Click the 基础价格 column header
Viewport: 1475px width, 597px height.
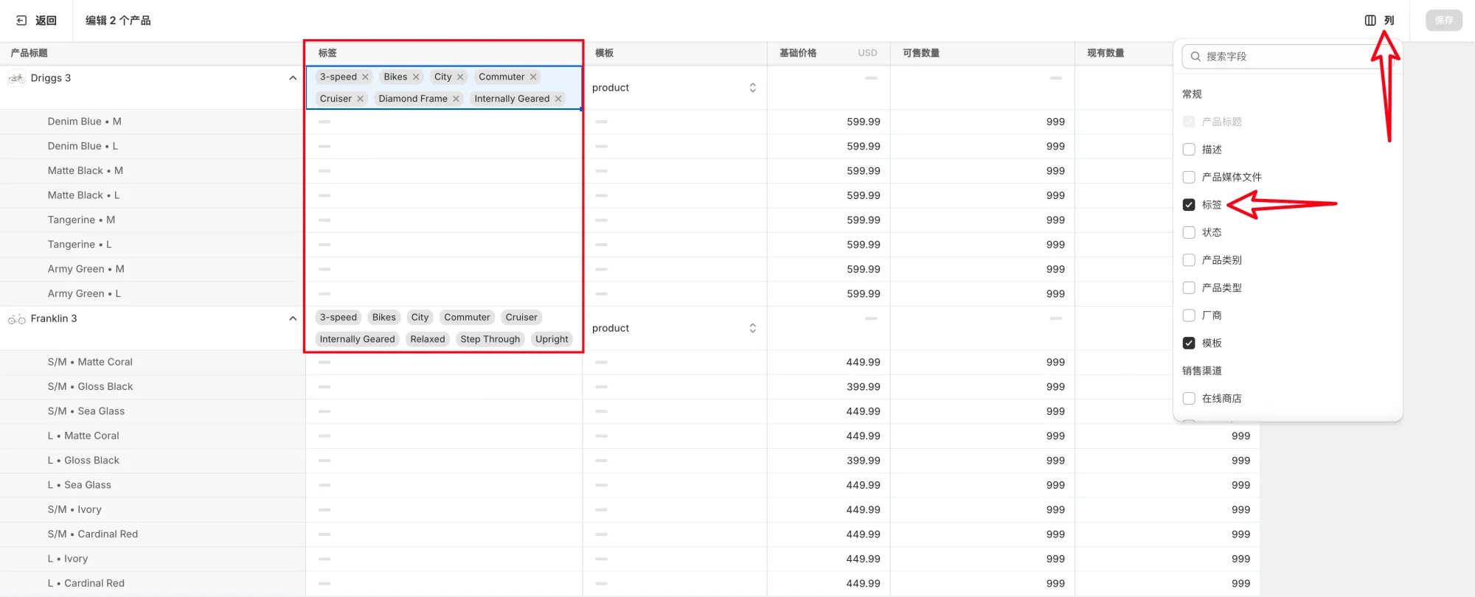point(798,53)
